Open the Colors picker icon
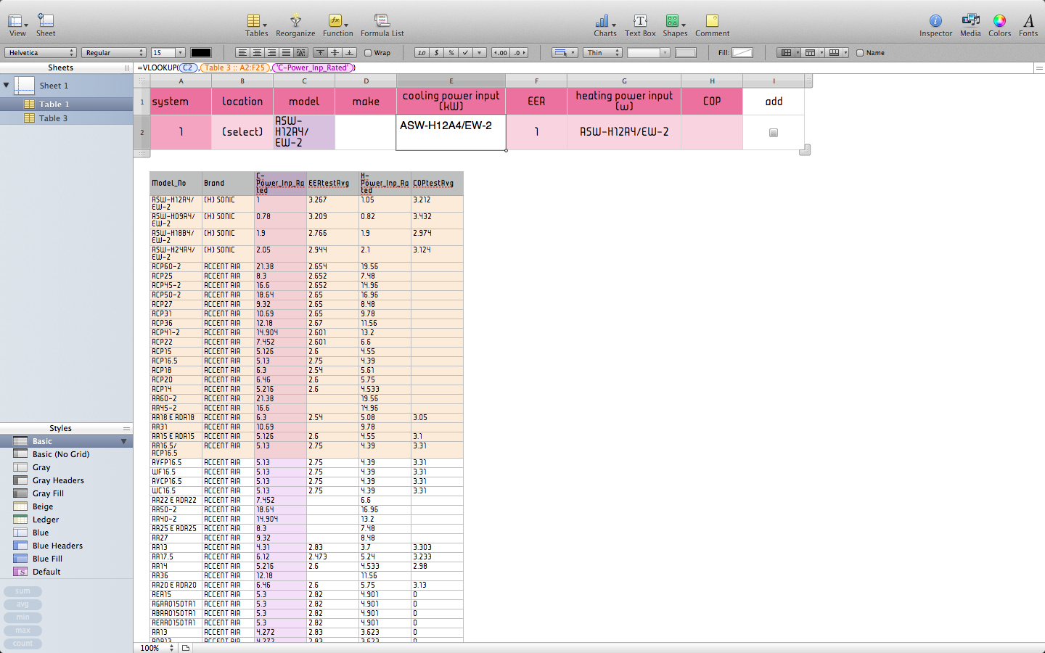The width and height of the screenshot is (1045, 653). point(999,21)
